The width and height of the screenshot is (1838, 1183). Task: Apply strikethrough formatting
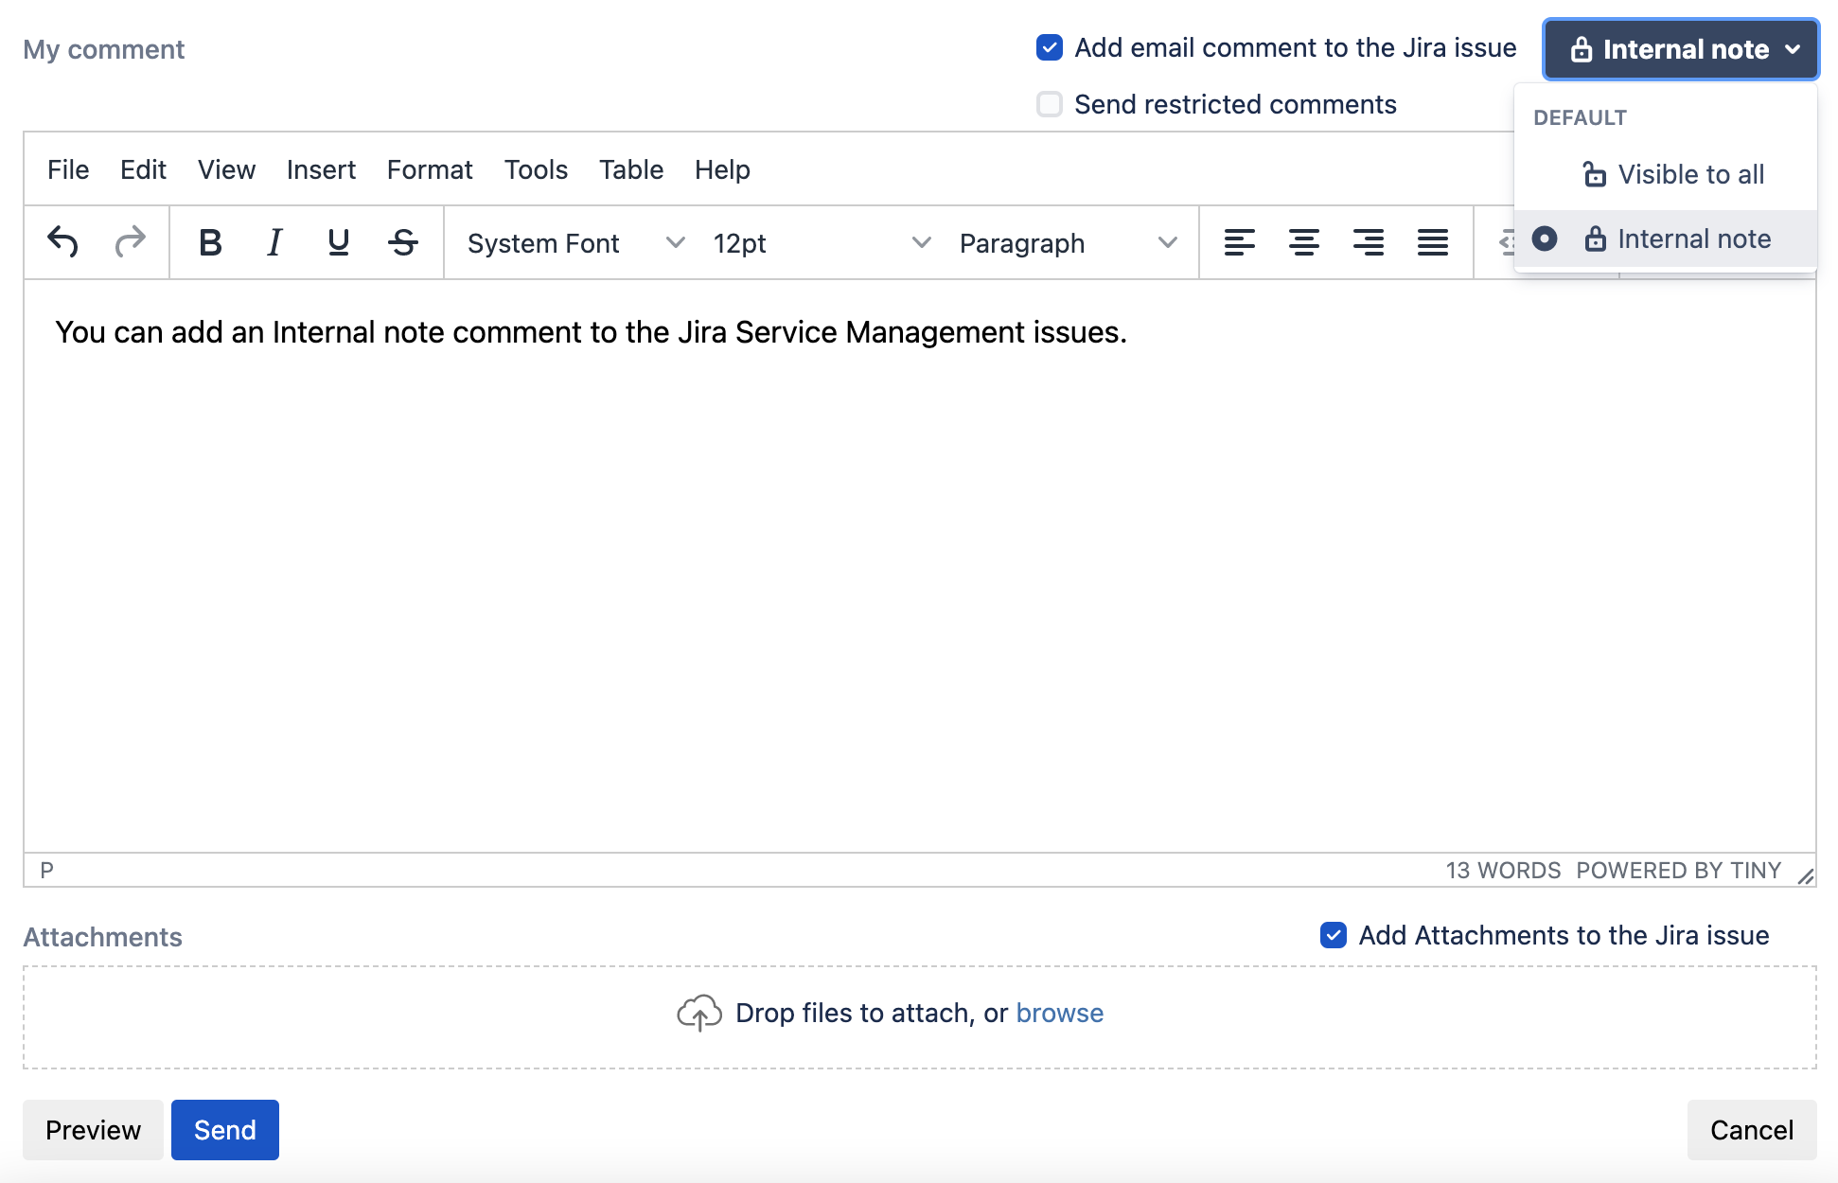tap(403, 242)
